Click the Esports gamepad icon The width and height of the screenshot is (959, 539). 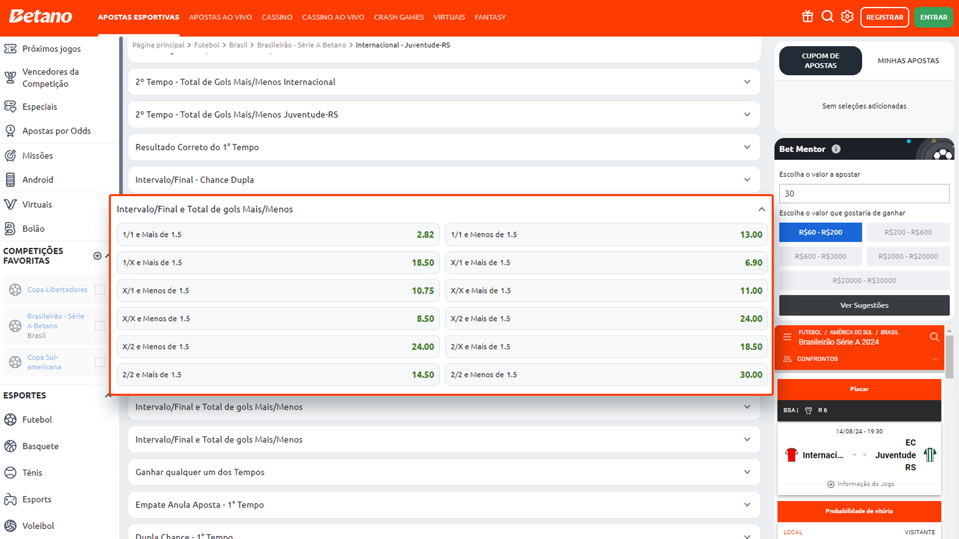[x=10, y=499]
